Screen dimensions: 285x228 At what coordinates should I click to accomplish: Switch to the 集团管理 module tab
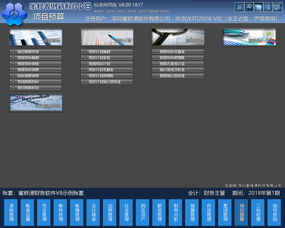pos(225,212)
